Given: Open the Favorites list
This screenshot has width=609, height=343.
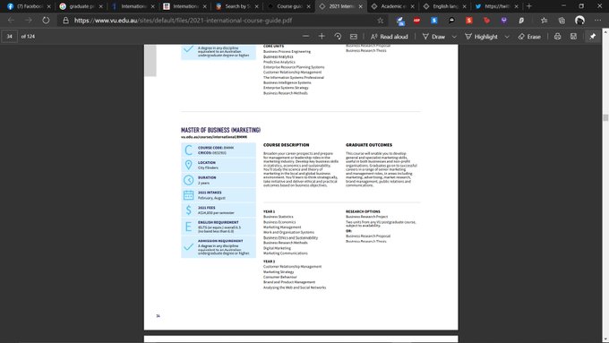Looking at the screenshot, I should click(545, 21).
